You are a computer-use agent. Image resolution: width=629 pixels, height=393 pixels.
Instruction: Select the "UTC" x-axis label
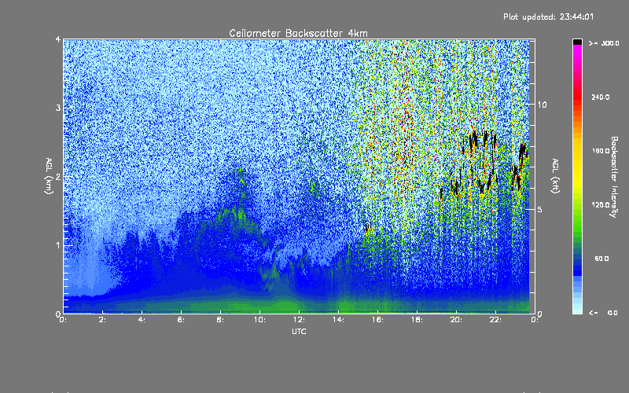pyautogui.click(x=299, y=331)
